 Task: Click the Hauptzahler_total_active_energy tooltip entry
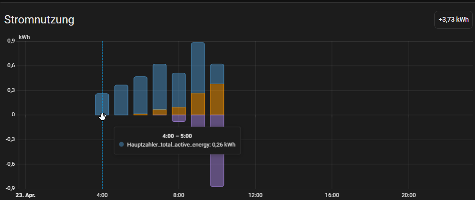181,144
